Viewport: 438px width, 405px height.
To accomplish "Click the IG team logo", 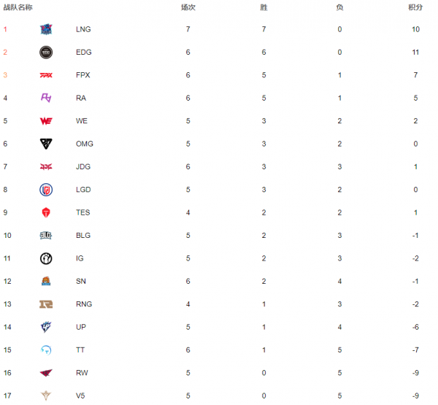I will pos(46,258).
